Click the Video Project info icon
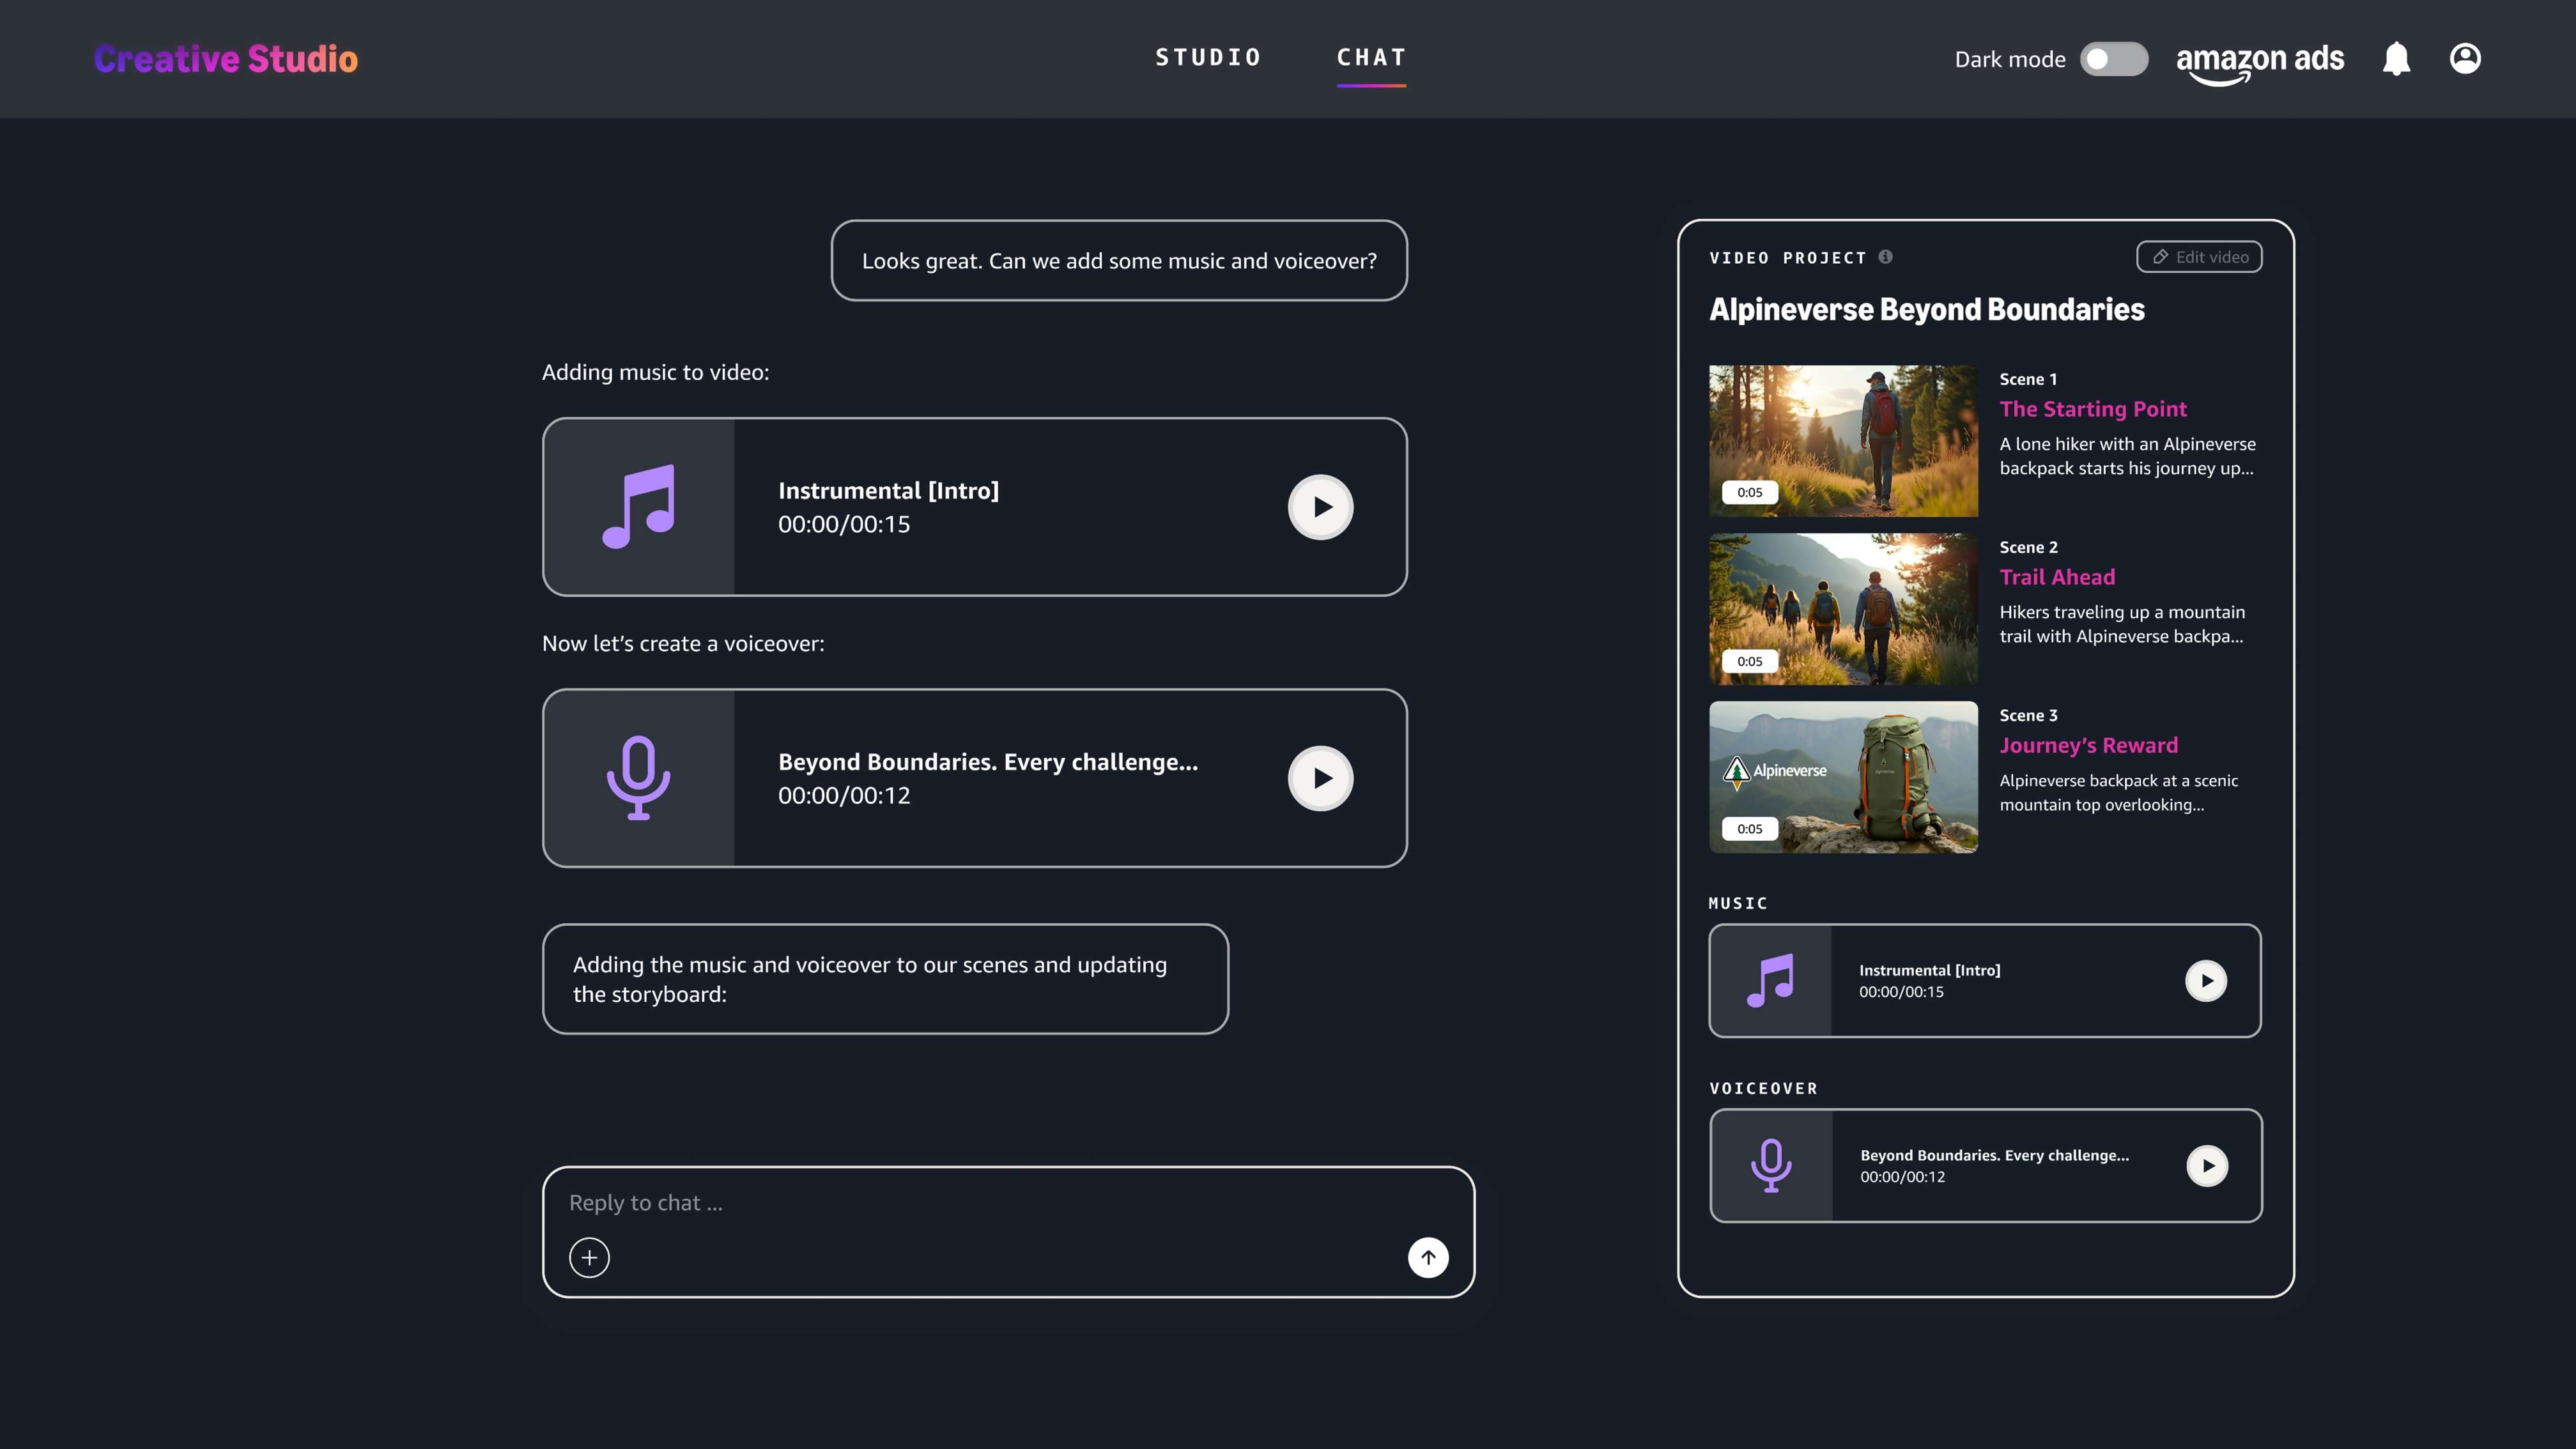 pyautogui.click(x=1886, y=256)
